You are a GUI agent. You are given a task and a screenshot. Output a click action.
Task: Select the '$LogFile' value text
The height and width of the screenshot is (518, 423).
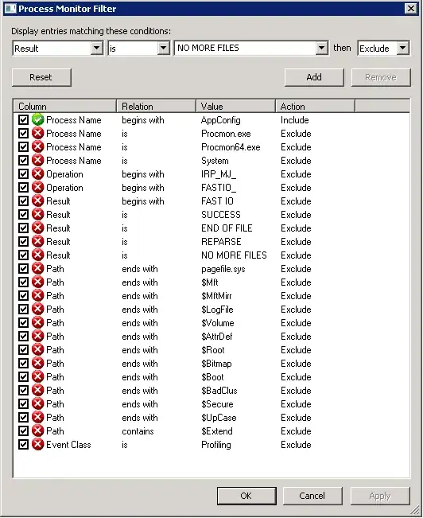point(217,310)
